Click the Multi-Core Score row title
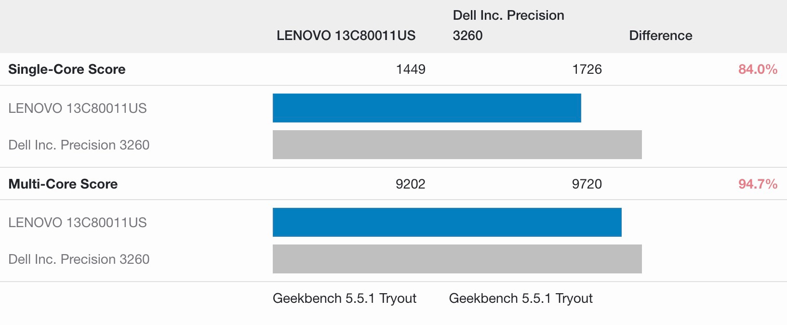Image resolution: width=787 pixels, height=325 pixels. pyautogui.click(x=63, y=184)
